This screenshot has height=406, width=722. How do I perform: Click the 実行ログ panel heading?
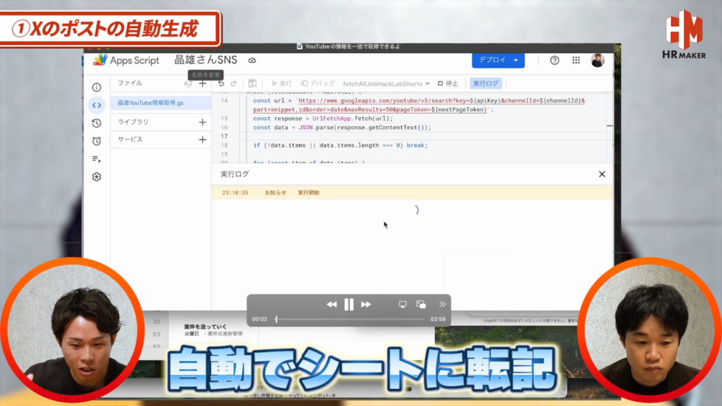coord(234,174)
